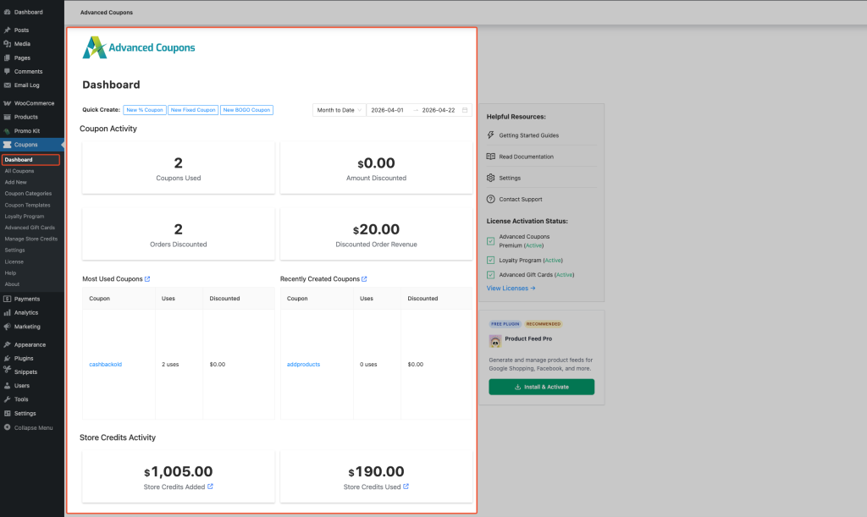Click the Comments bubble icon

point(7,71)
